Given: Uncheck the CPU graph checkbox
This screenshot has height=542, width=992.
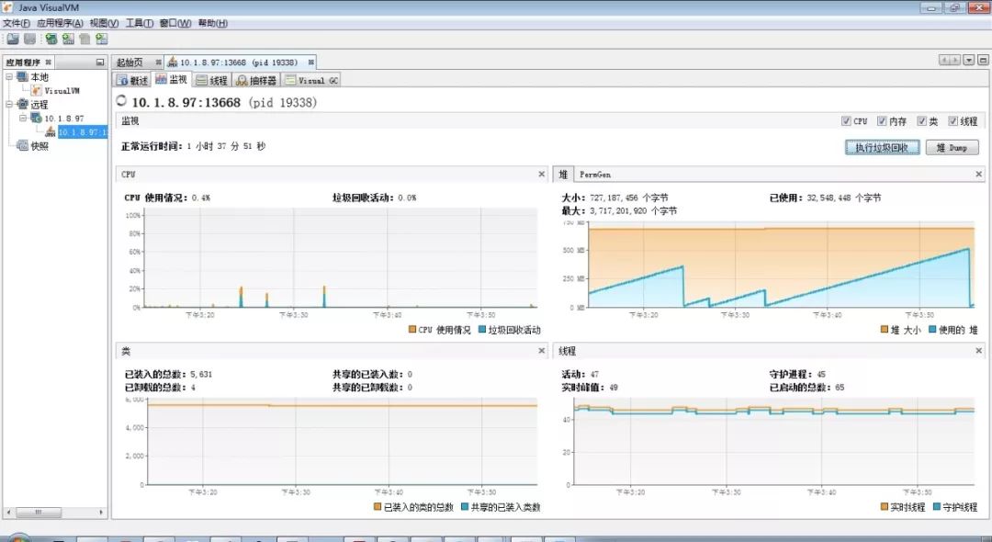Looking at the screenshot, I should pyautogui.click(x=846, y=120).
